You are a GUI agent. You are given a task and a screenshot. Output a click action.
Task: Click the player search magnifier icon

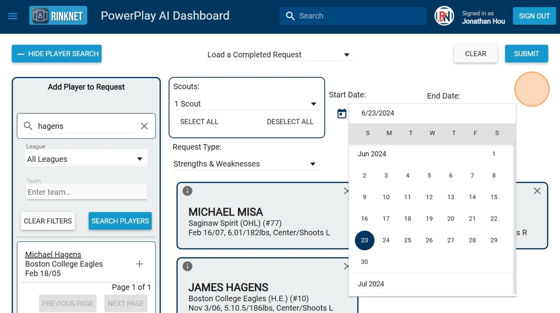coord(28,126)
